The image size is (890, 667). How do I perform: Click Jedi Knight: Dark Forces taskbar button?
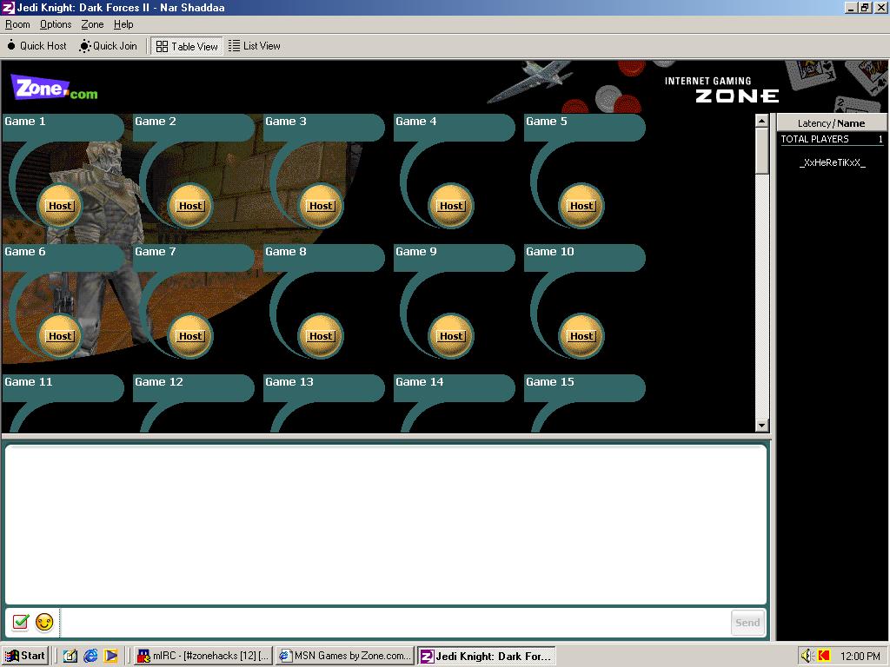(487, 657)
